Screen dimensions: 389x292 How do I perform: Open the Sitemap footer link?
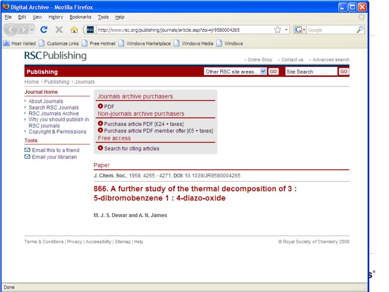[123, 241]
